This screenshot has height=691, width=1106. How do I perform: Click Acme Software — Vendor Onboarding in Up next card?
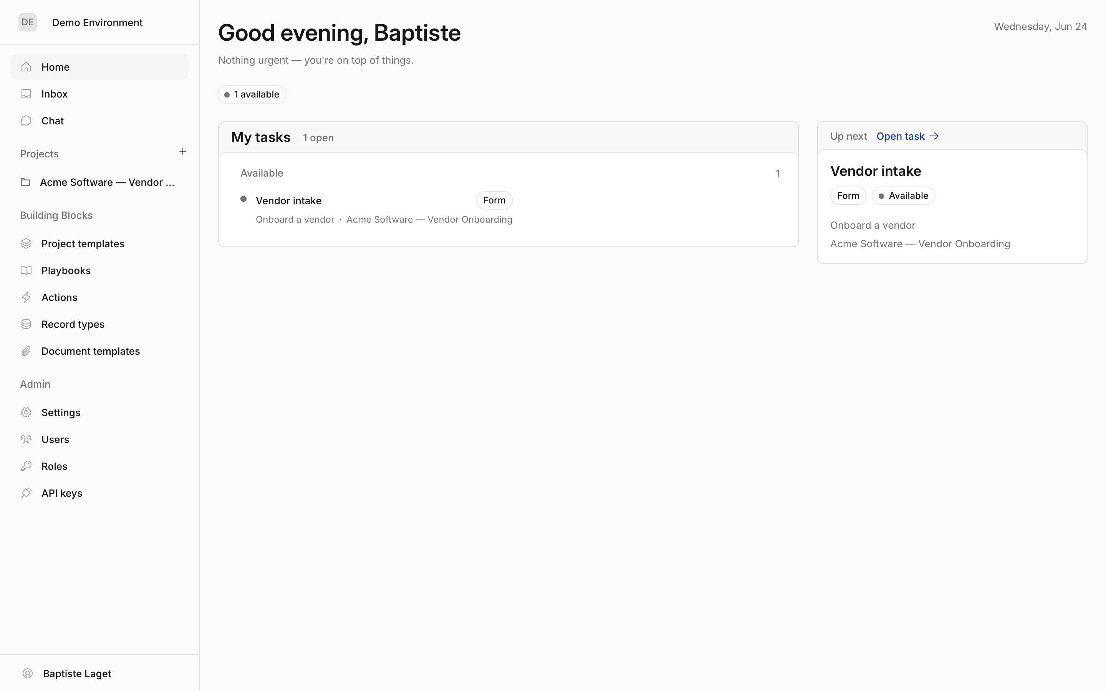[x=920, y=244]
